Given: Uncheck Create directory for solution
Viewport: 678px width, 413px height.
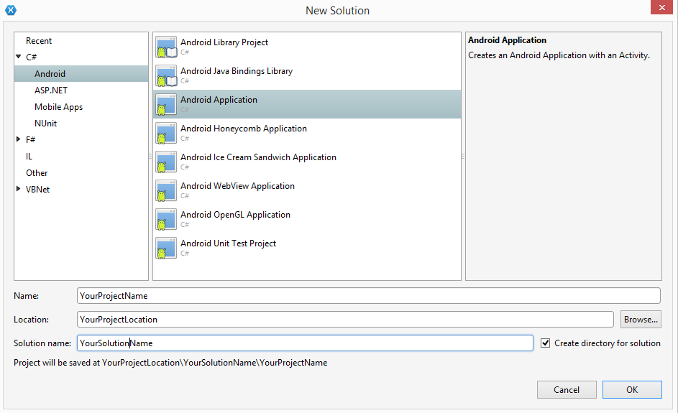Looking at the screenshot, I should 546,343.
